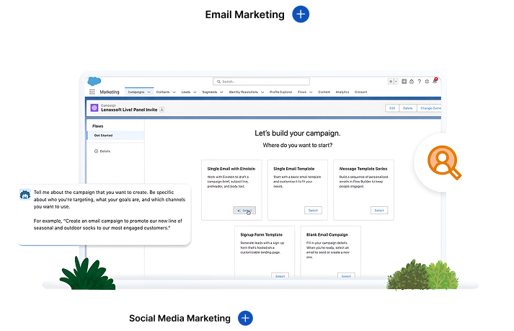Viewport: 514px width, 331px height.
Task: Click Select on Message Template Series card
Action: pyautogui.click(x=379, y=211)
